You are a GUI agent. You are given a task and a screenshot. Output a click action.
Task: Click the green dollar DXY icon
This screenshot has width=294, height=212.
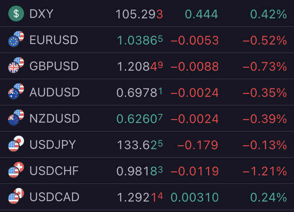point(16,14)
